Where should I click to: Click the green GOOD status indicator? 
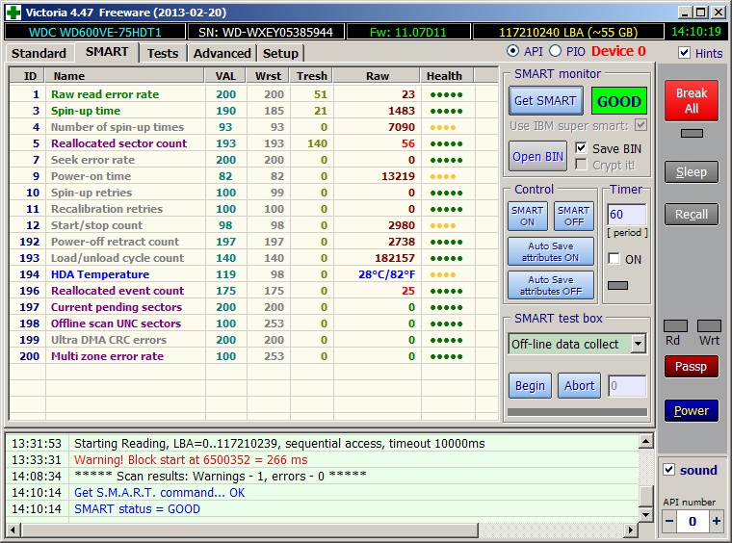coord(619,101)
